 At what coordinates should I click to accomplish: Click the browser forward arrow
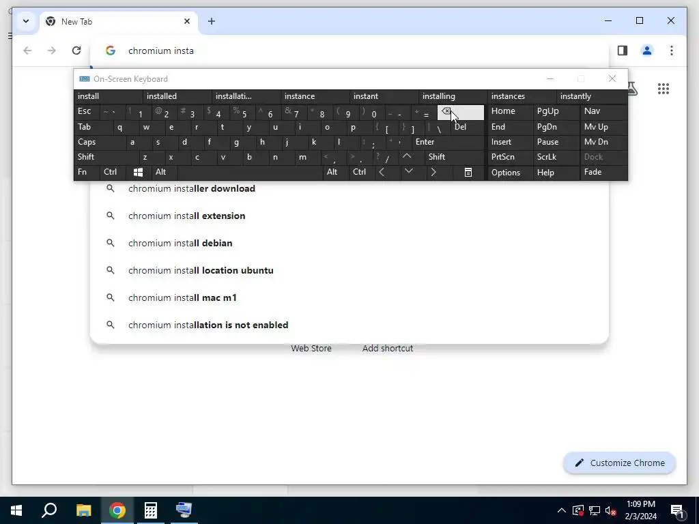click(x=52, y=50)
